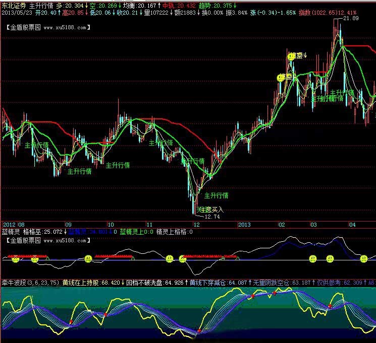
Task: Click the 注意买入 buy signal label
Action: 209,209
